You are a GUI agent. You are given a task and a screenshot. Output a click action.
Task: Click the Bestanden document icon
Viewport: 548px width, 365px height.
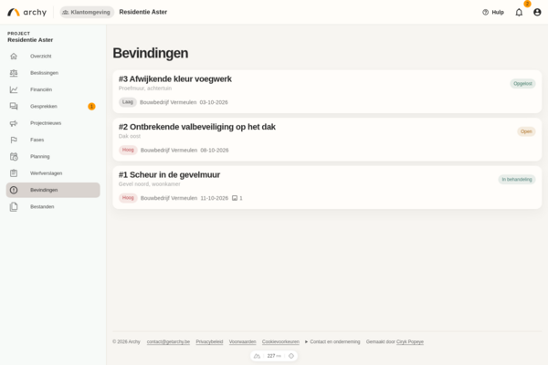pos(14,207)
